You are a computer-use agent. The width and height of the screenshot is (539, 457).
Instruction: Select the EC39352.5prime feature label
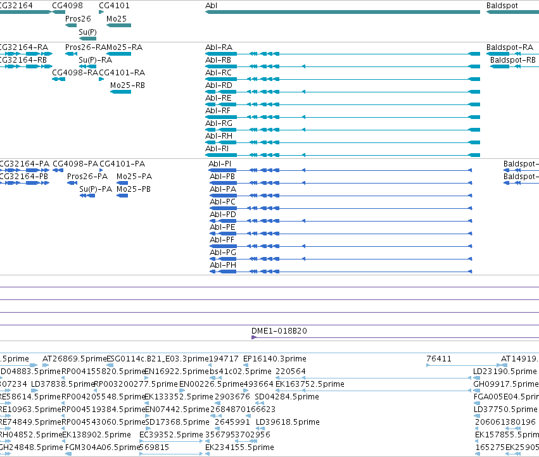[171, 435]
